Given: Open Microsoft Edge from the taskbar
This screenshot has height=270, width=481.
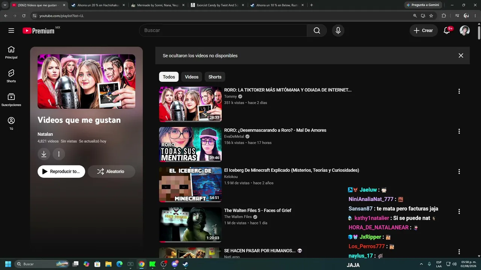Looking at the screenshot, I should [x=119, y=264].
